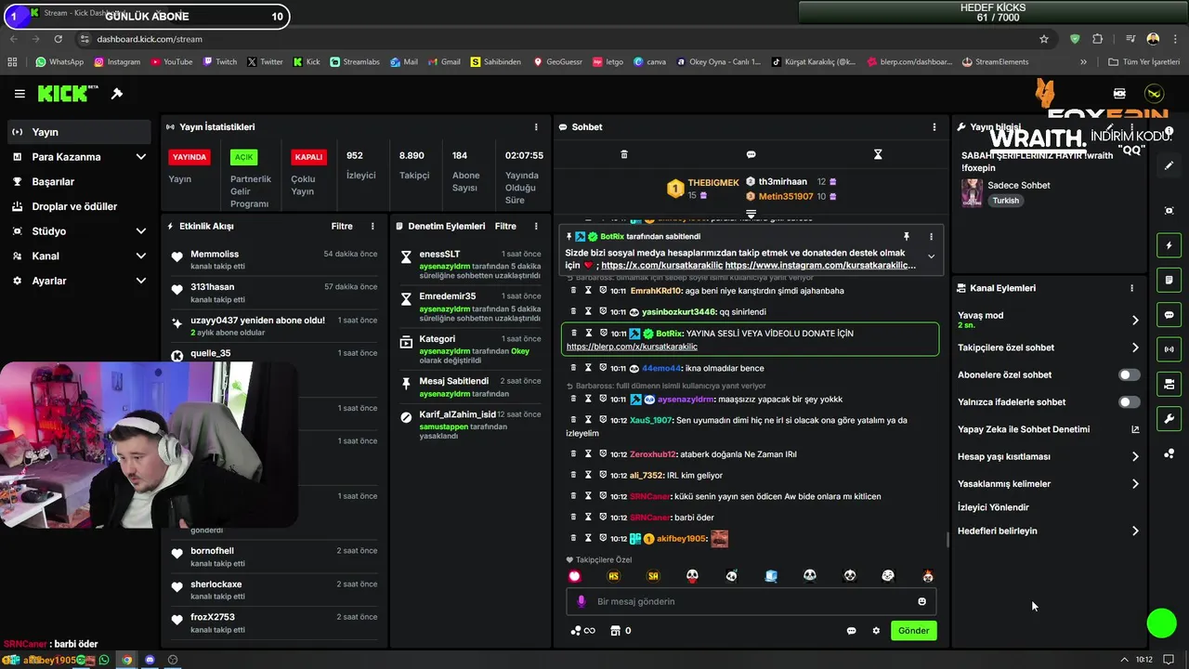1189x669 pixels.
Task: Open Yayın İstatistikleri panel options menu
Action: point(536,127)
